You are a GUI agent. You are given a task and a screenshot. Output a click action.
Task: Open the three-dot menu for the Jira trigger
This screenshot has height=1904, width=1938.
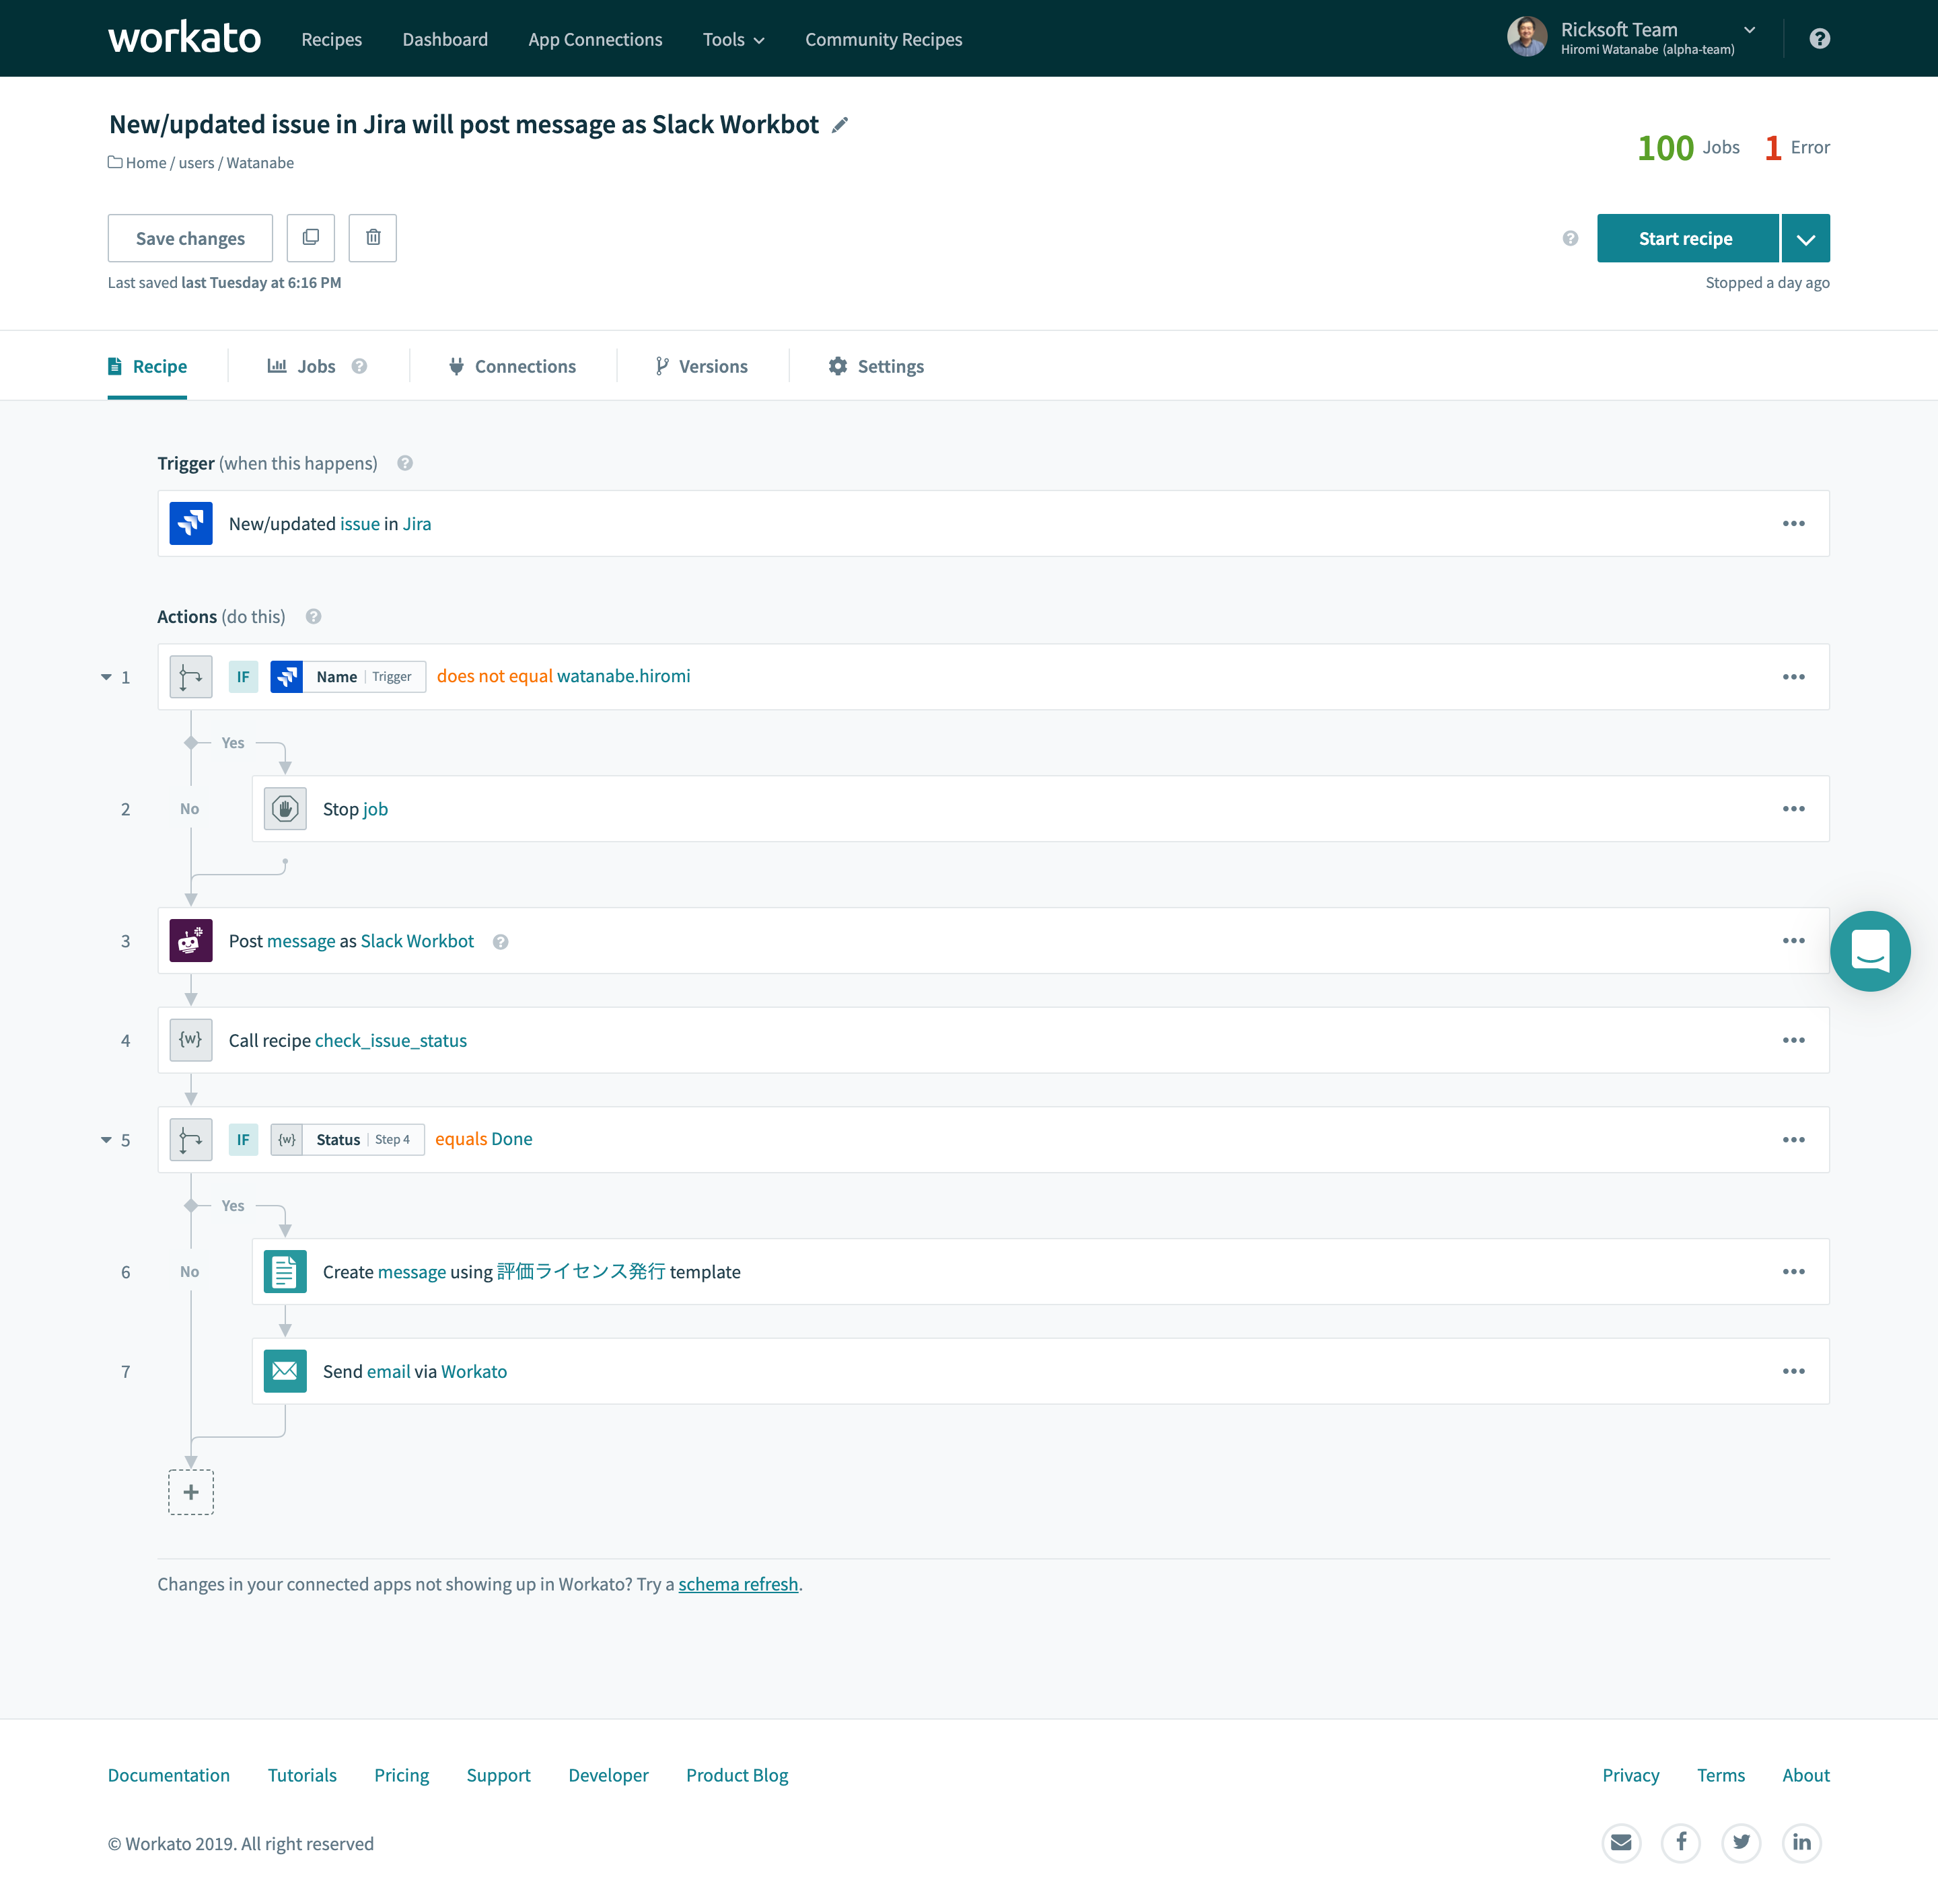click(1793, 524)
